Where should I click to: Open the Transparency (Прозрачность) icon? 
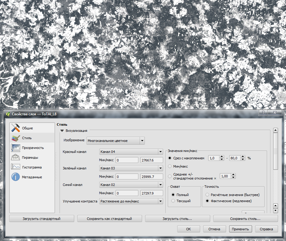point(16,147)
